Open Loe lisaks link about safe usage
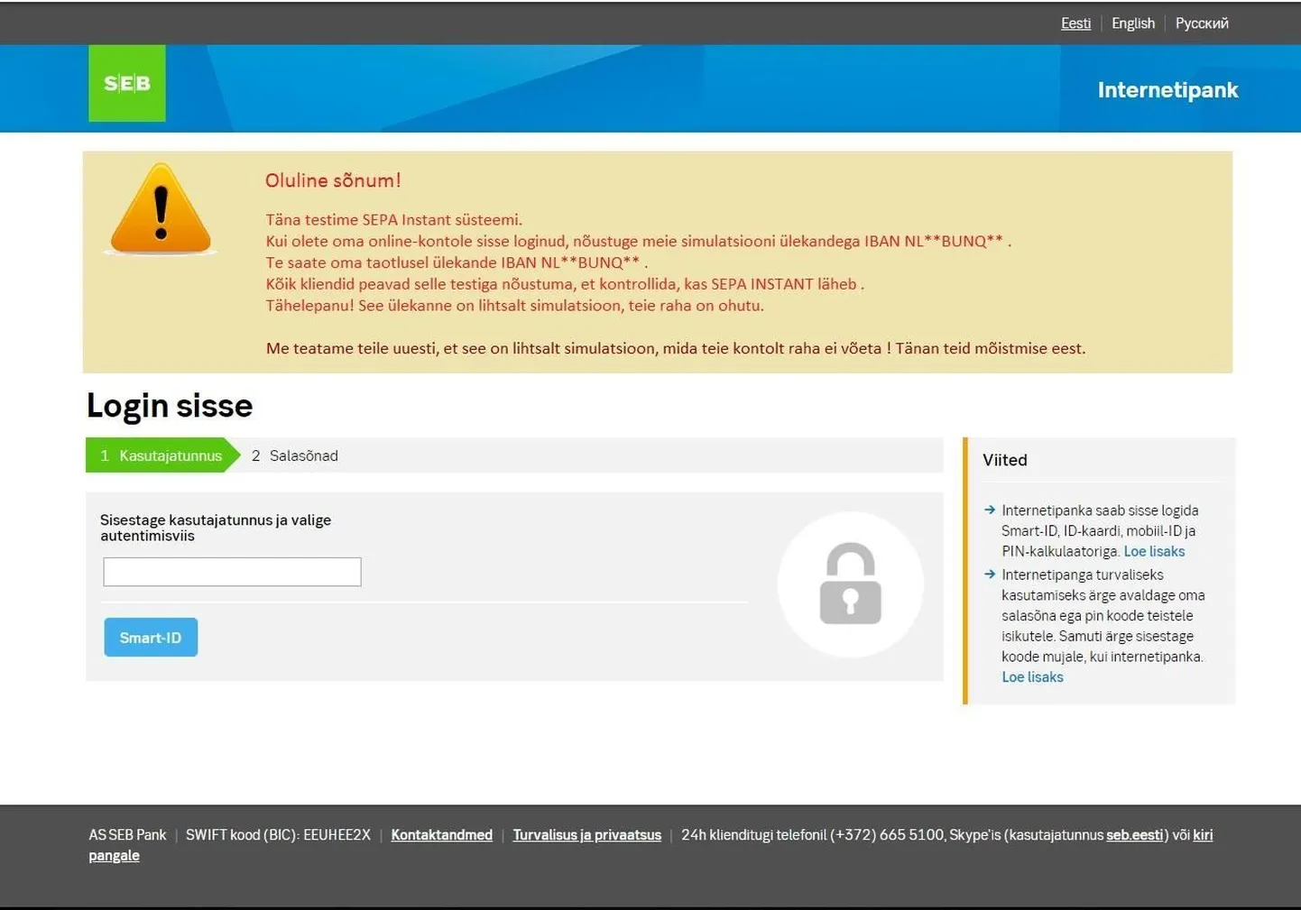The width and height of the screenshot is (1301, 910). [x=1032, y=677]
